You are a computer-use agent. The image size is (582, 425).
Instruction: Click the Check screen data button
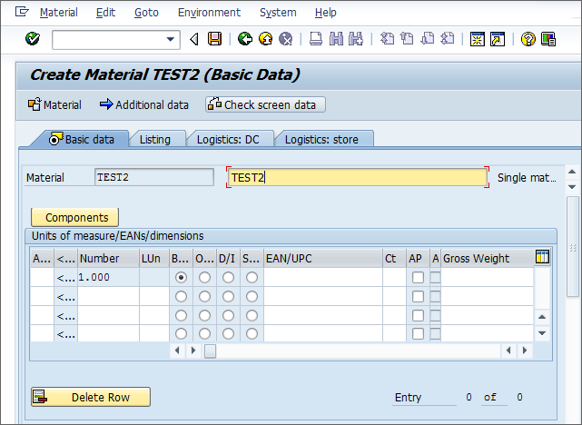pyautogui.click(x=265, y=104)
